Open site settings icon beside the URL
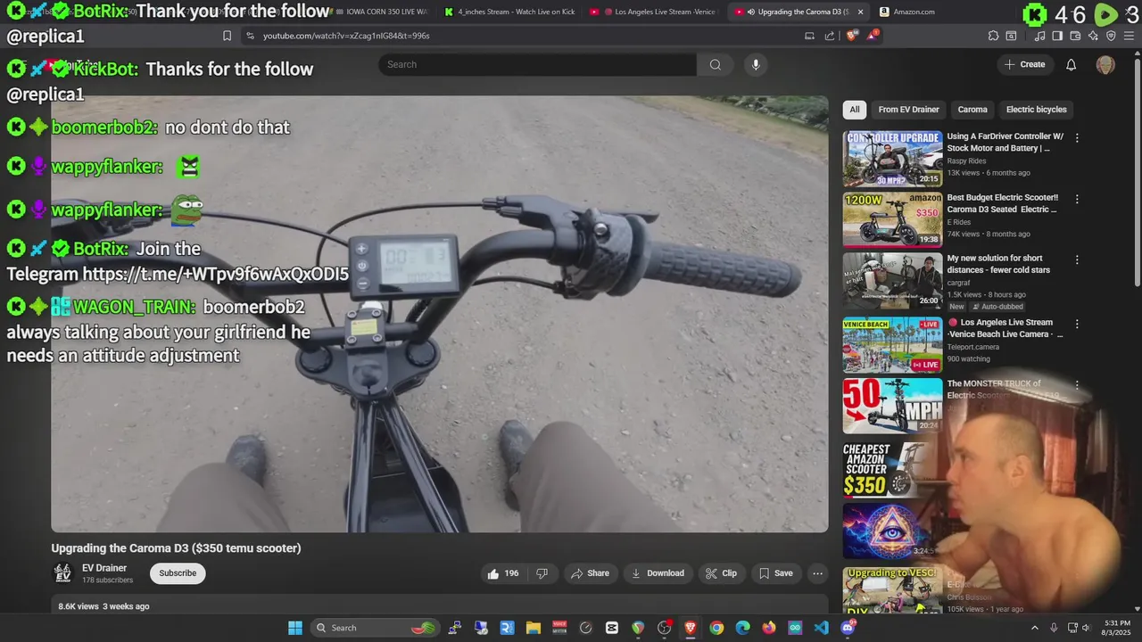Screen dimensions: 1142x642 click(x=250, y=36)
